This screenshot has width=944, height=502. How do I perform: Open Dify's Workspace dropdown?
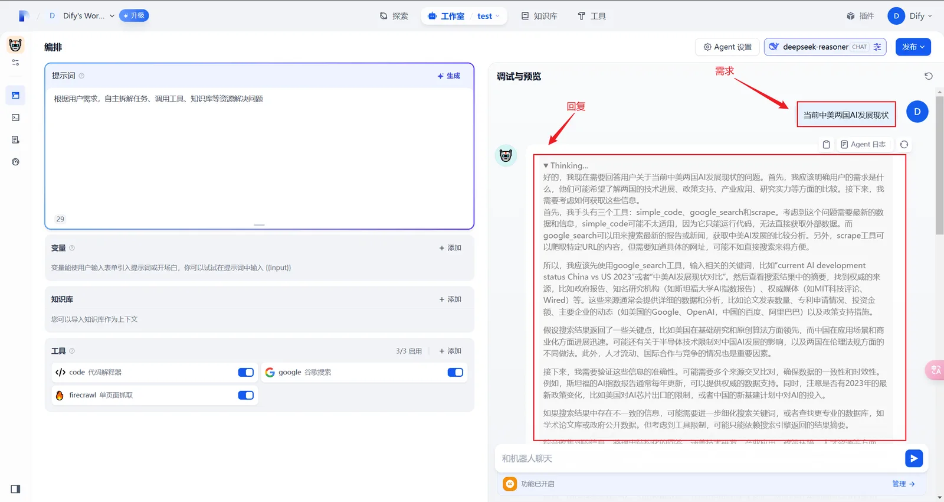pos(82,16)
